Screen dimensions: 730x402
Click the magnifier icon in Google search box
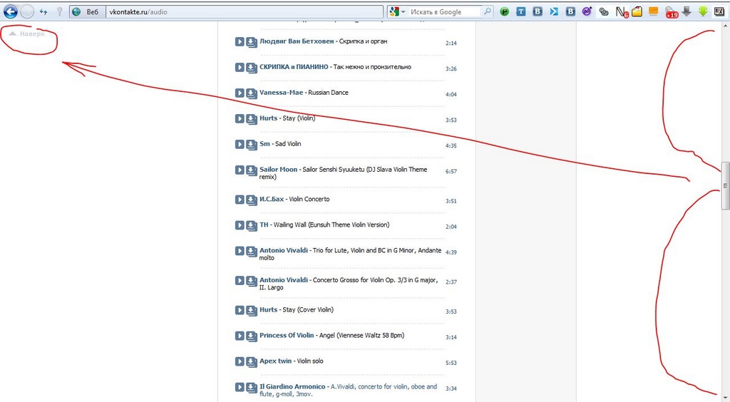488,11
